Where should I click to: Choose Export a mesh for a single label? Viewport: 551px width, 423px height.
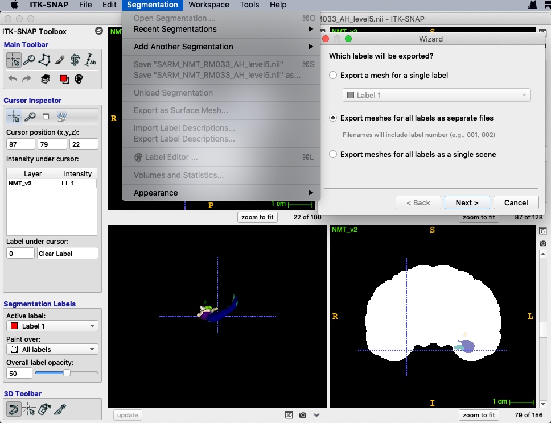pyautogui.click(x=334, y=75)
